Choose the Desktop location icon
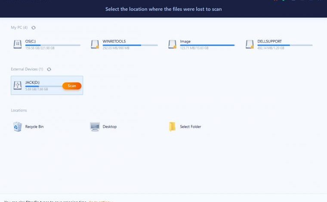The height and width of the screenshot is (202, 327). click(95, 127)
